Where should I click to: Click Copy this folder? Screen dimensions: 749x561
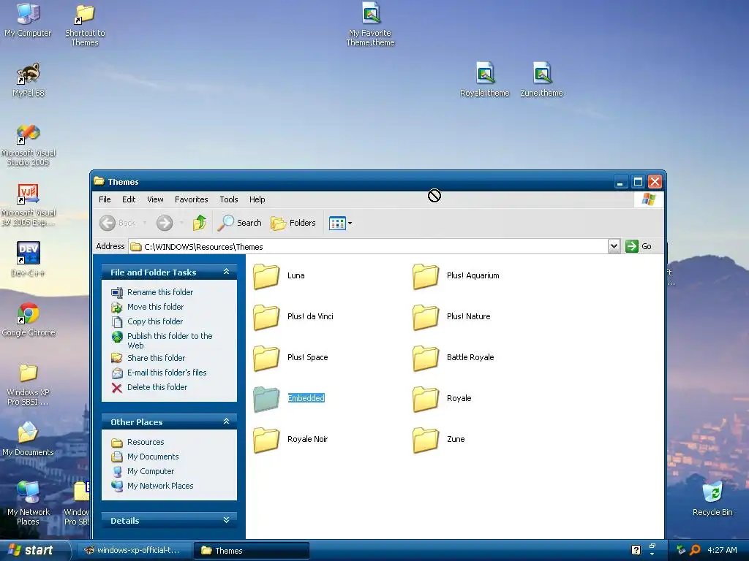coord(155,321)
